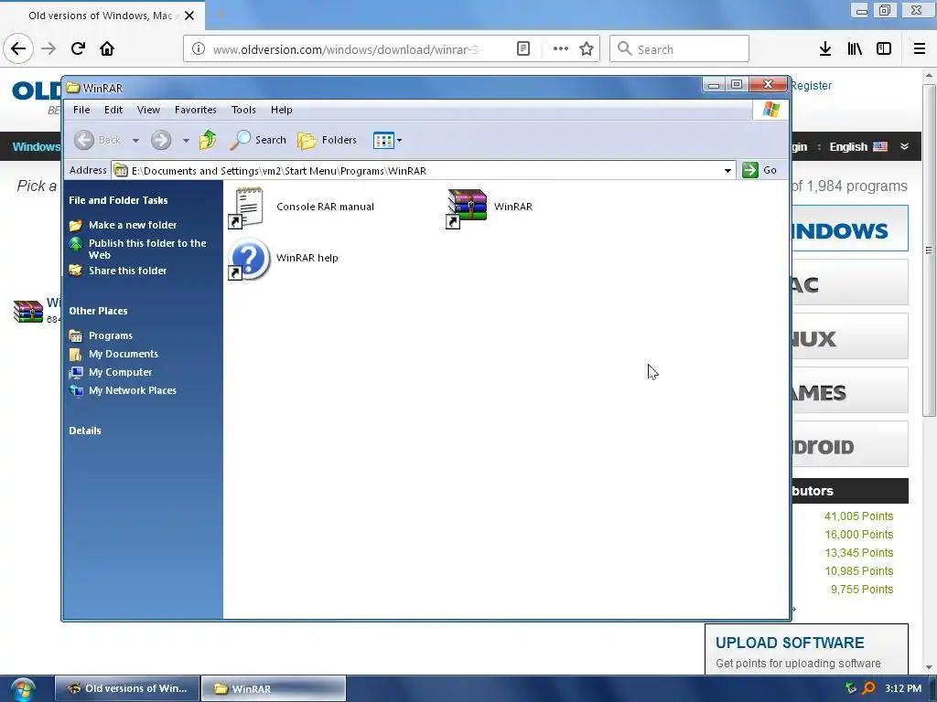Close the Old versions of Windows tab
Image resolution: width=937 pixels, height=702 pixels.
click(189, 16)
